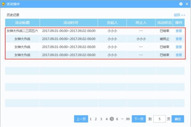
Task: Go to page 2
Action: point(96,119)
